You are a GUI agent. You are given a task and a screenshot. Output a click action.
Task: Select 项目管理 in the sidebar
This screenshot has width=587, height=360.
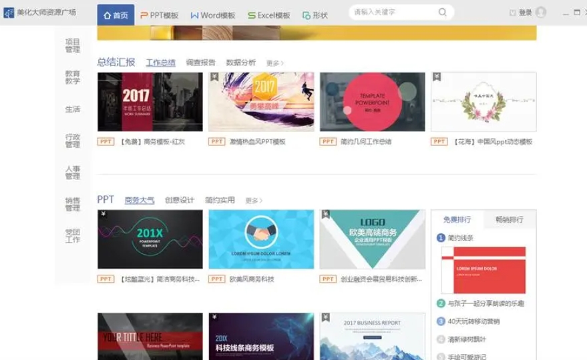[x=73, y=45]
